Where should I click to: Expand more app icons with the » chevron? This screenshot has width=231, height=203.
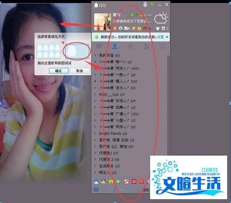(150, 28)
